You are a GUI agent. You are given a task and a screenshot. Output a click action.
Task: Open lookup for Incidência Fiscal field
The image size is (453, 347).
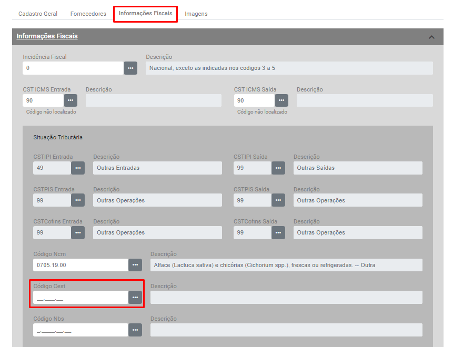[x=130, y=68]
